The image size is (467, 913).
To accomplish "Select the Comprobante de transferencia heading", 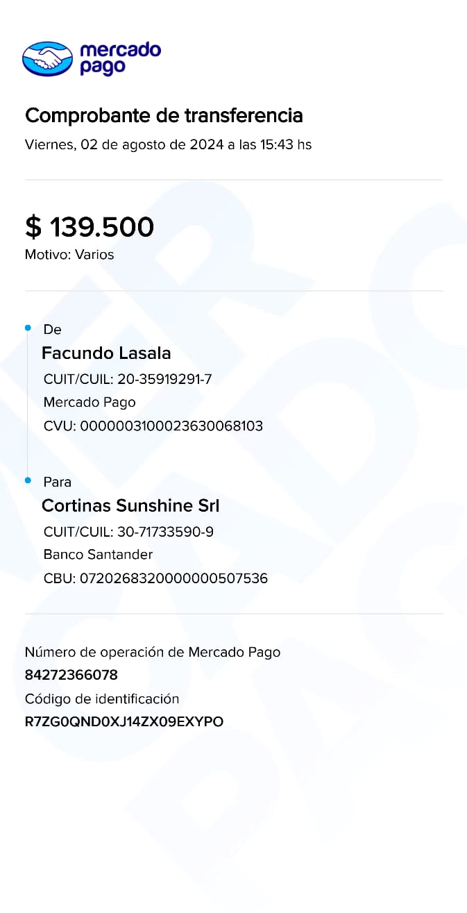I will pos(164,115).
